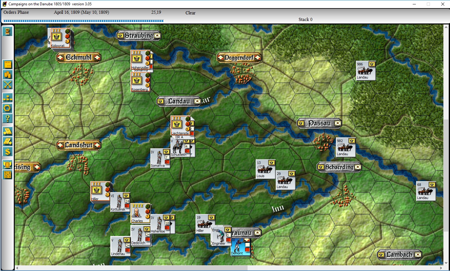Select the Hiller supply wagon 19
This screenshot has width=450, height=271.
click(x=206, y=224)
